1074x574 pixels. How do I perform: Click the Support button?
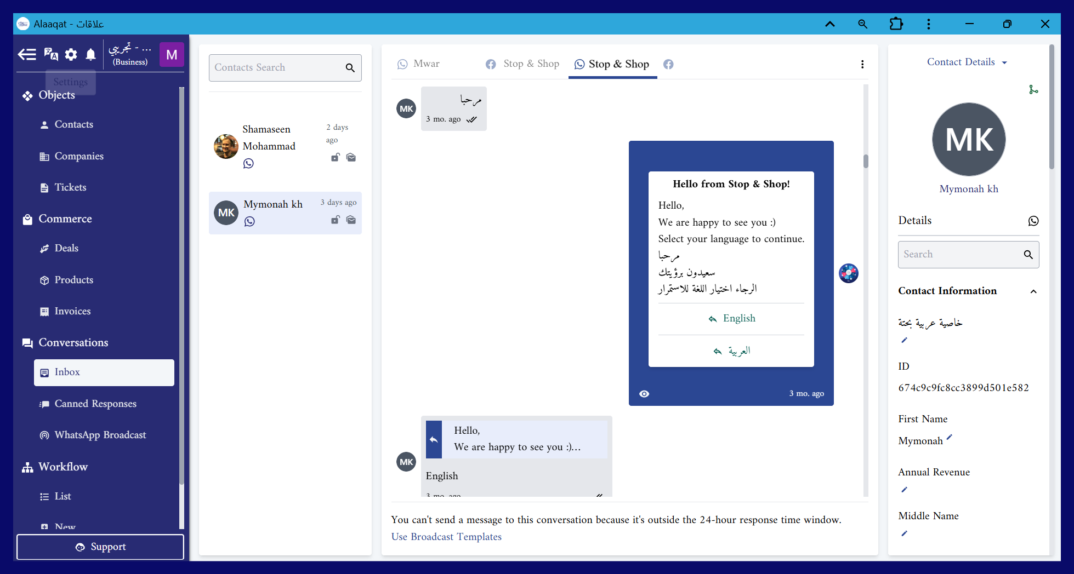pos(100,547)
